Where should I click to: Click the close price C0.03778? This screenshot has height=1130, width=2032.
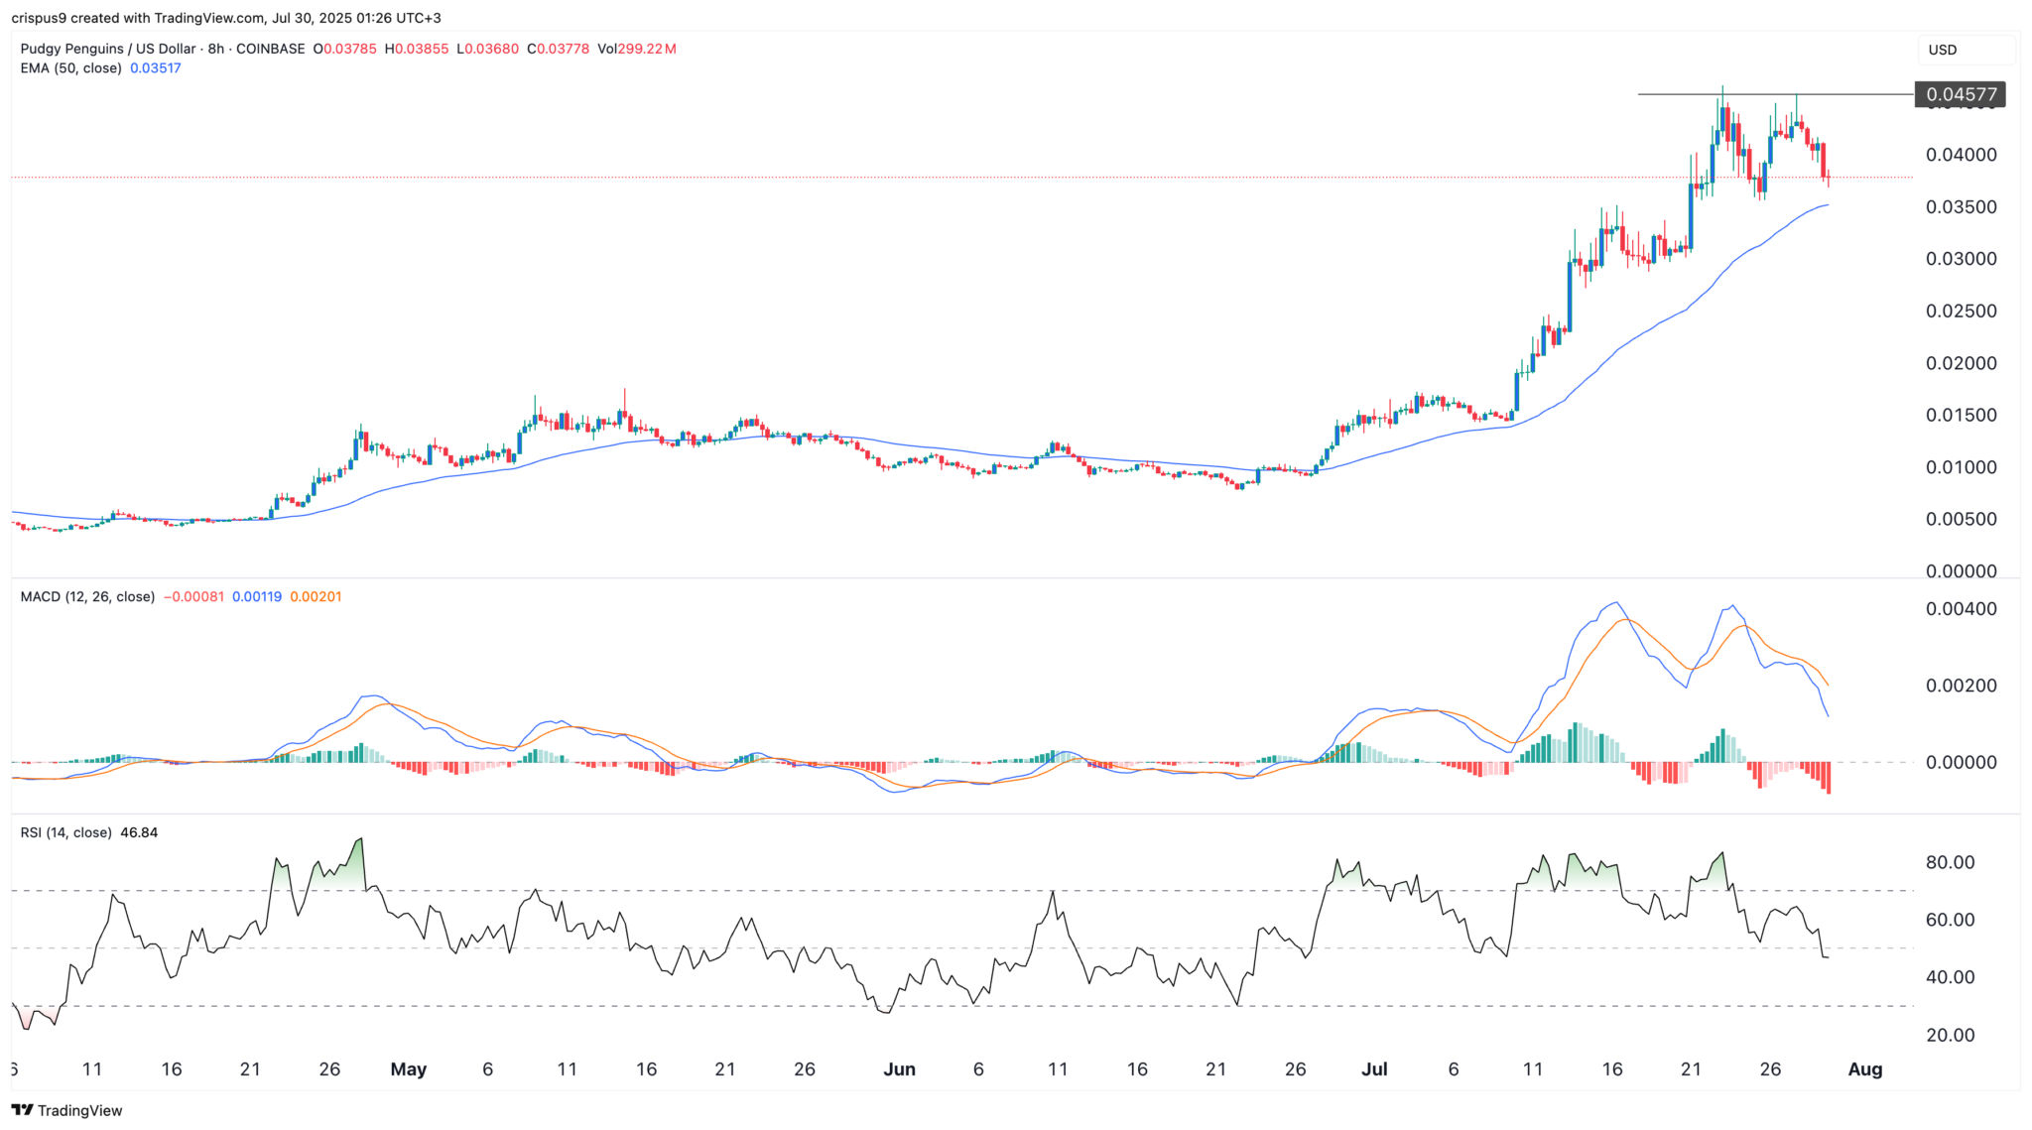click(x=559, y=49)
